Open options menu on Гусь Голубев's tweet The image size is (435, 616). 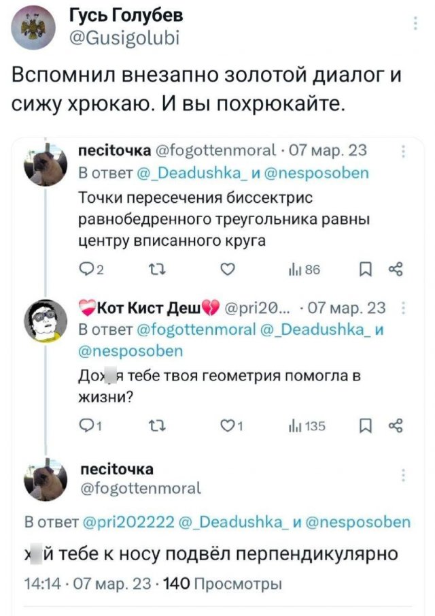416,22
